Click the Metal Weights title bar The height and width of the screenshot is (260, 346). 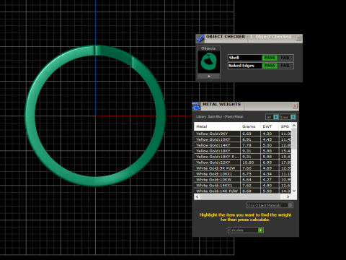coord(246,106)
